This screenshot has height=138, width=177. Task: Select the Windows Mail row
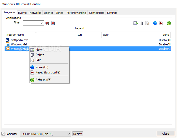pyautogui.click(x=87, y=44)
